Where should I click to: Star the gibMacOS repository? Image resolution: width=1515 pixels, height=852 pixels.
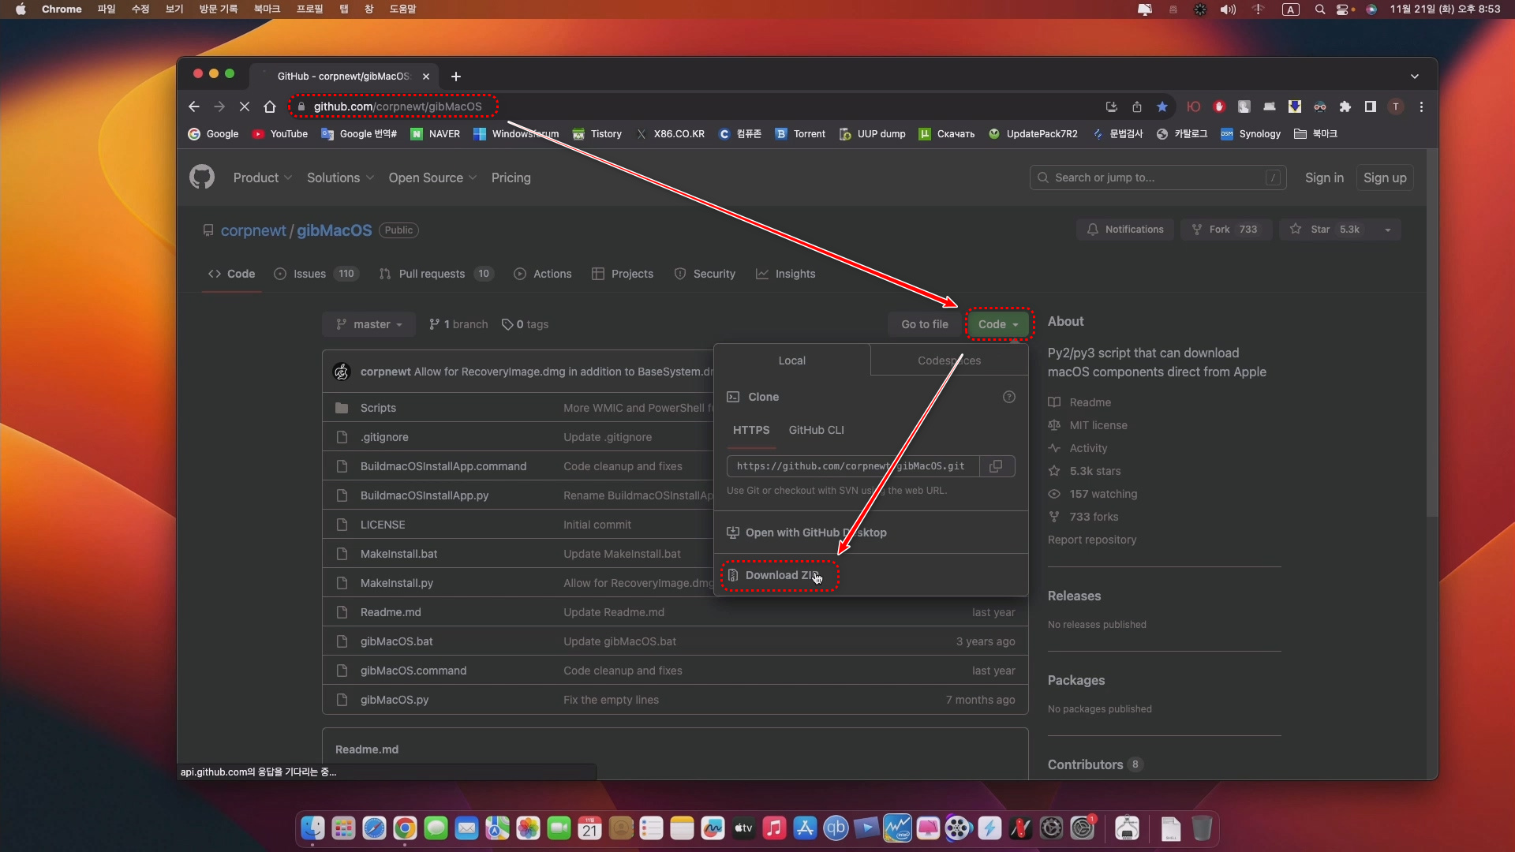pyautogui.click(x=1328, y=230)
